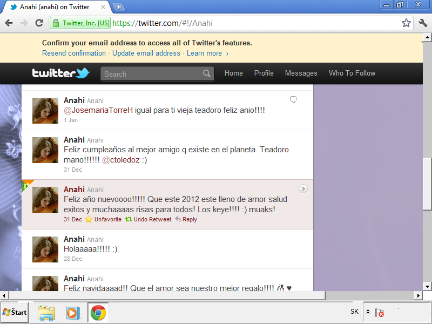This screenshot has height=324, width=432.
Task: Open Who To Follow
Action: 352,73
